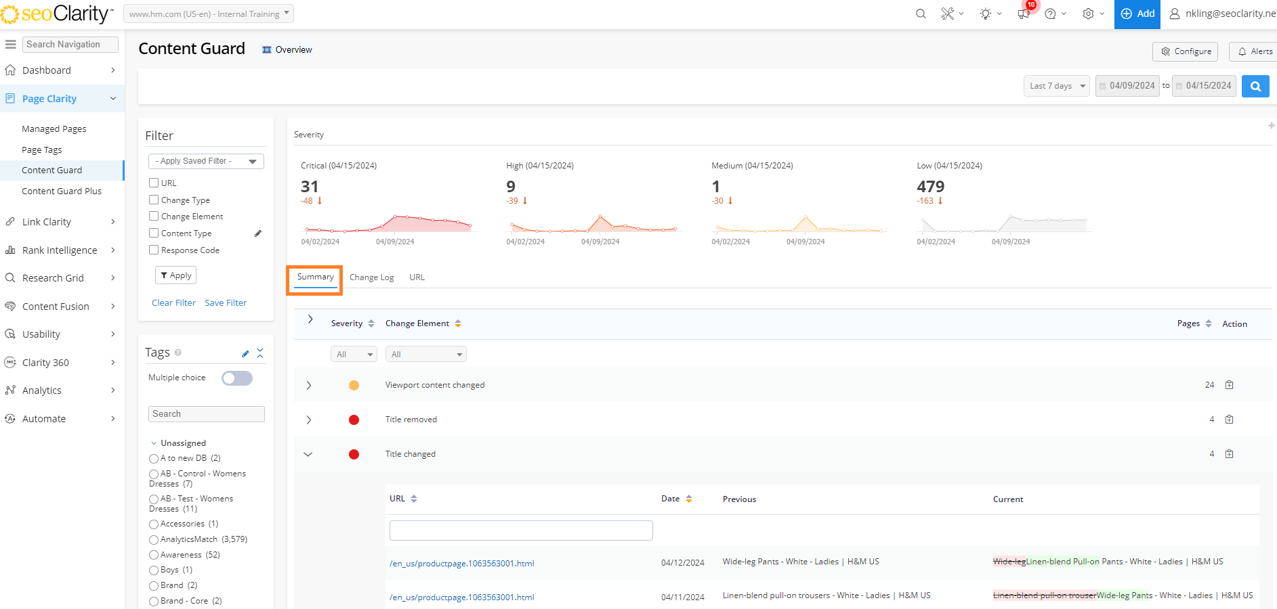
Task: Open Content Guard Plus in sidebar
Action: [62, 191]
